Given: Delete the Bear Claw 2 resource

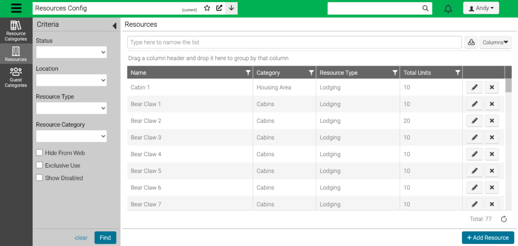Looking at the screenshot, I should point(492,121).
